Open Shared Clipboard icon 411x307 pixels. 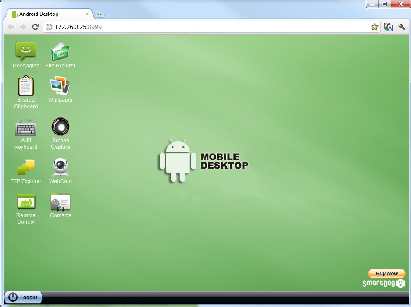point(26,86)
